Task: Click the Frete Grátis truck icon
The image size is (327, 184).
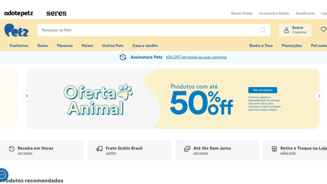Action: [100, 149]
